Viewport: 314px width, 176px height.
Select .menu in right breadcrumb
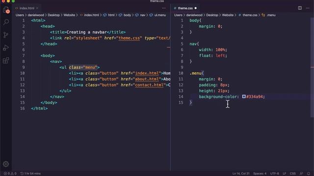click(269, 15)
